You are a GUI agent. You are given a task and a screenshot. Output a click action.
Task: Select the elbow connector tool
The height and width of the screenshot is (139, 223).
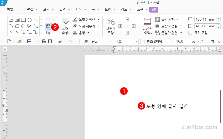[x=23, y=32]
